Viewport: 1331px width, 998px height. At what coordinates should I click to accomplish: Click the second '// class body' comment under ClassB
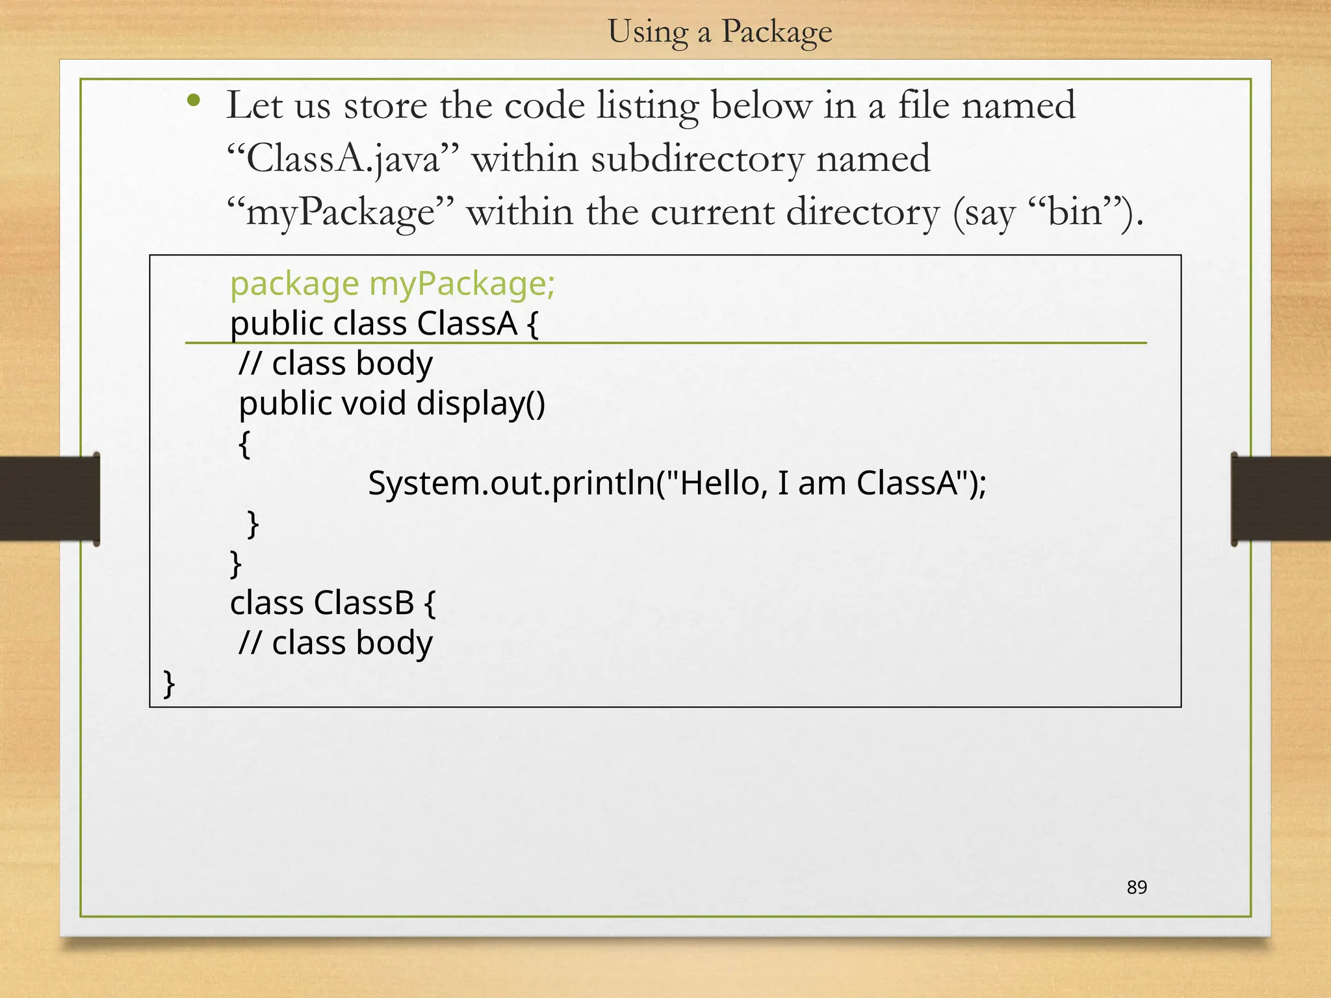(335, 643)
